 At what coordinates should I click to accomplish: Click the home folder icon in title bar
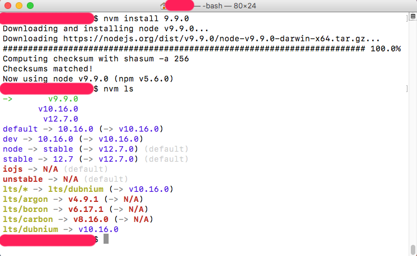(x=163, y=6)
